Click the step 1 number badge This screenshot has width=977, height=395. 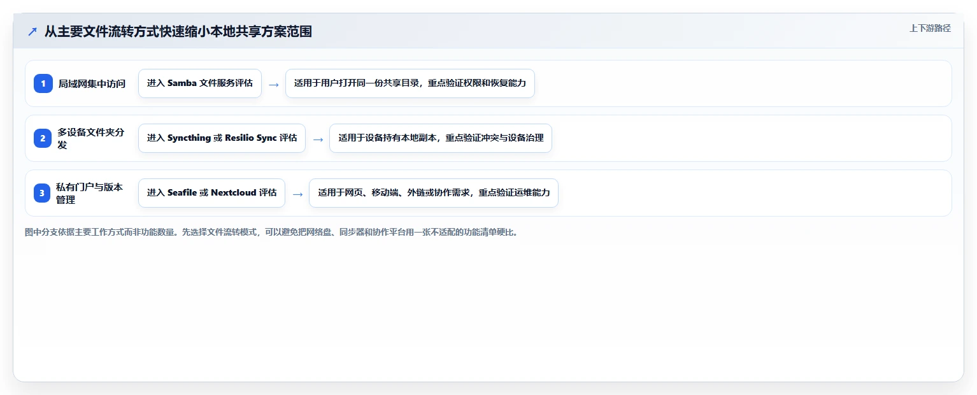[43, 83]
